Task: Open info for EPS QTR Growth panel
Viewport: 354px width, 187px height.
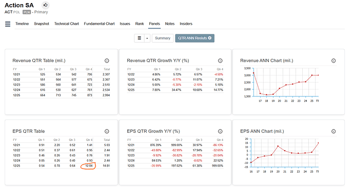Action: coord(220,131)
